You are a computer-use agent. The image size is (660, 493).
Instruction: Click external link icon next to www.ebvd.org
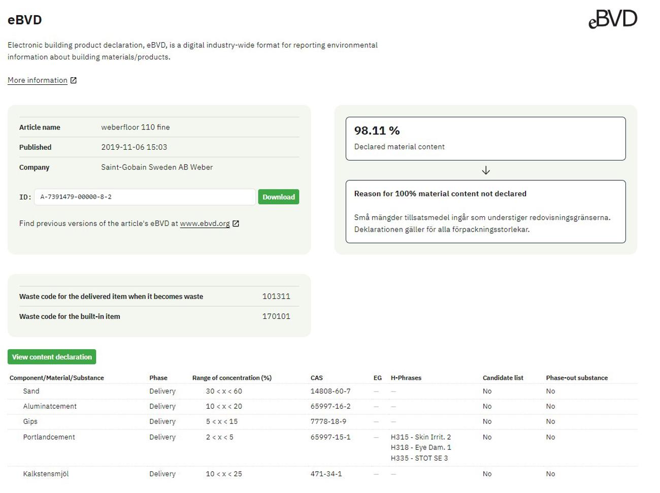236,223
